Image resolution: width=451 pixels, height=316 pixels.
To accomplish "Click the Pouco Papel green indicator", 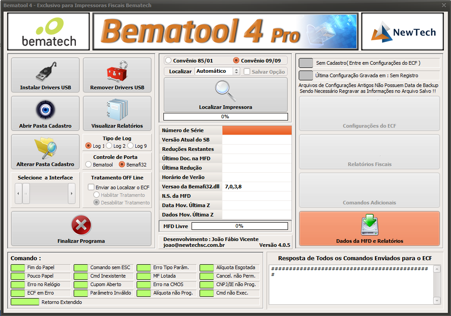I will coord(18,276).
